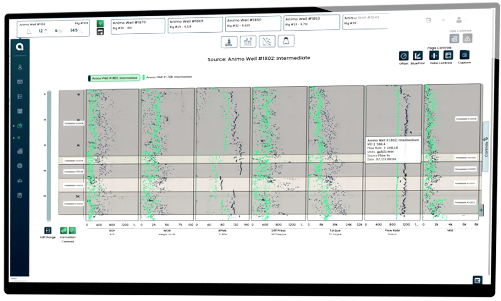Open the Animo Well #1159 Rig #104 summary card
This screenshot has height=301, width=501.
pos(53,28)
